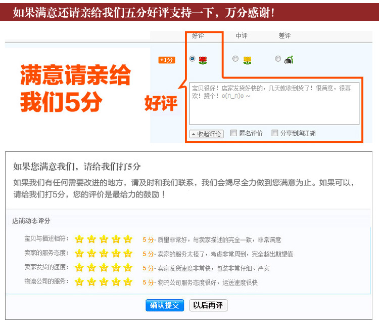Set 卖家发货的速度 rating to five stars

[128, 268]
